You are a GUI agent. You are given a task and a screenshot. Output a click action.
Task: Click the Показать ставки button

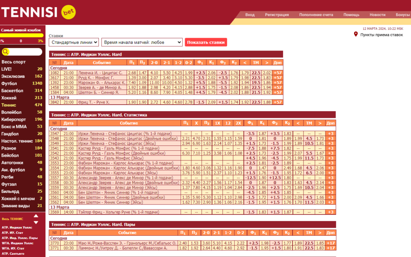[206, 42]
